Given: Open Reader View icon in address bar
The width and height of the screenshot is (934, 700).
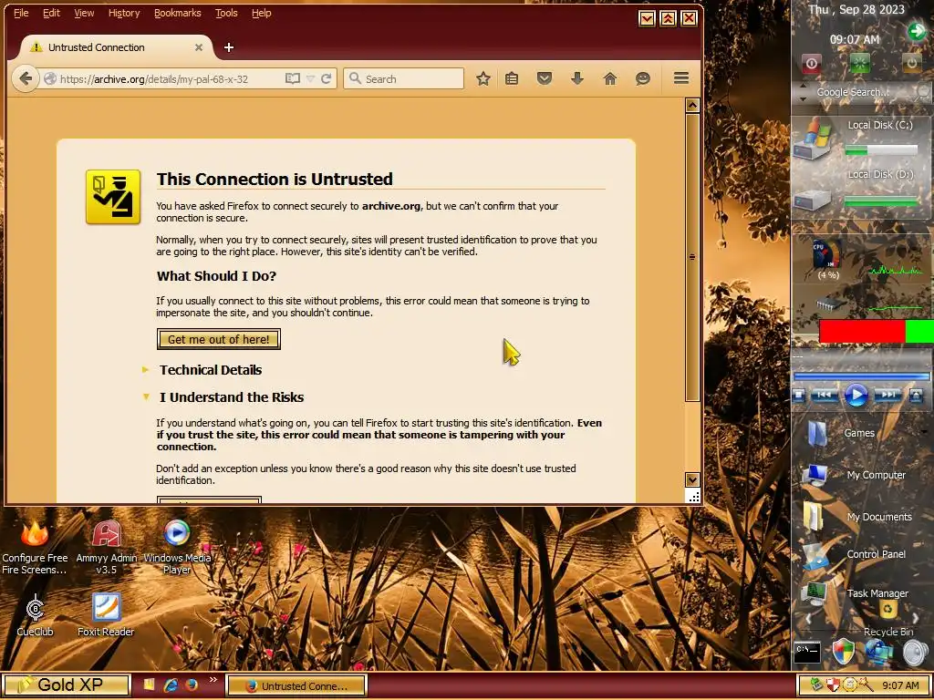Looking at the screenshot, I should click(293, 78).
